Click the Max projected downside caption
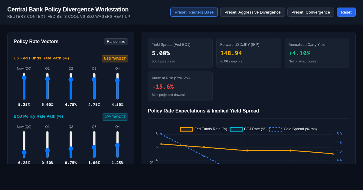 click(170, 95)
